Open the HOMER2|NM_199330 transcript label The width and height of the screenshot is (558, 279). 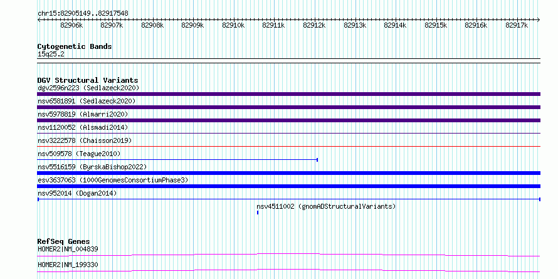coord(68,265)
